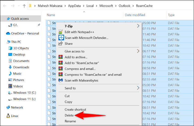
Task: Click the Linux penguin icon
Action: pyautogui.click(x=8, y=116)
